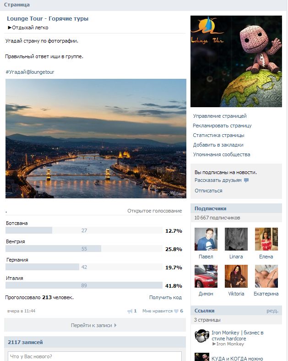Click the Отписаться link
The width and height of the screenshot is (288, 361).
208,191
